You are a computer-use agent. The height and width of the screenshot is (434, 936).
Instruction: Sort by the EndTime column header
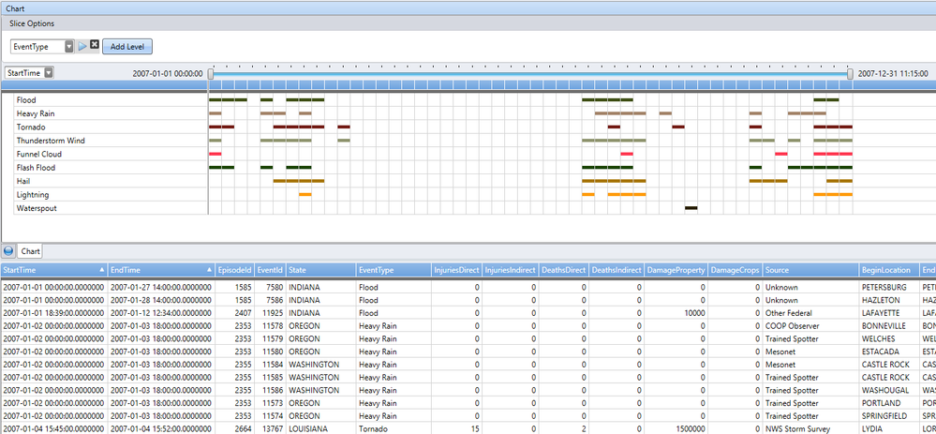tap(161, 270)
